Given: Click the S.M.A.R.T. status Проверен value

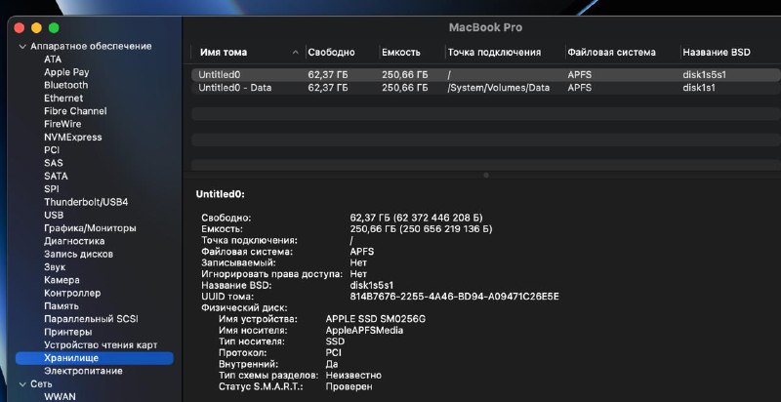Looking at the screenshot, I should [x=349, y=386].
